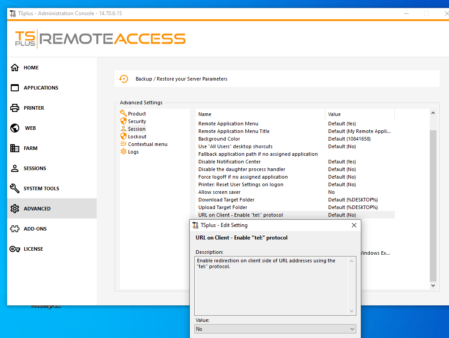This screenshot has height=338, width=449.
Task: Open the Sessions menu item
Action: point(35,168)
